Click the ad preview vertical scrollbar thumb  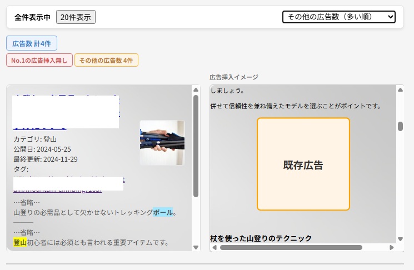click(400, 126)
